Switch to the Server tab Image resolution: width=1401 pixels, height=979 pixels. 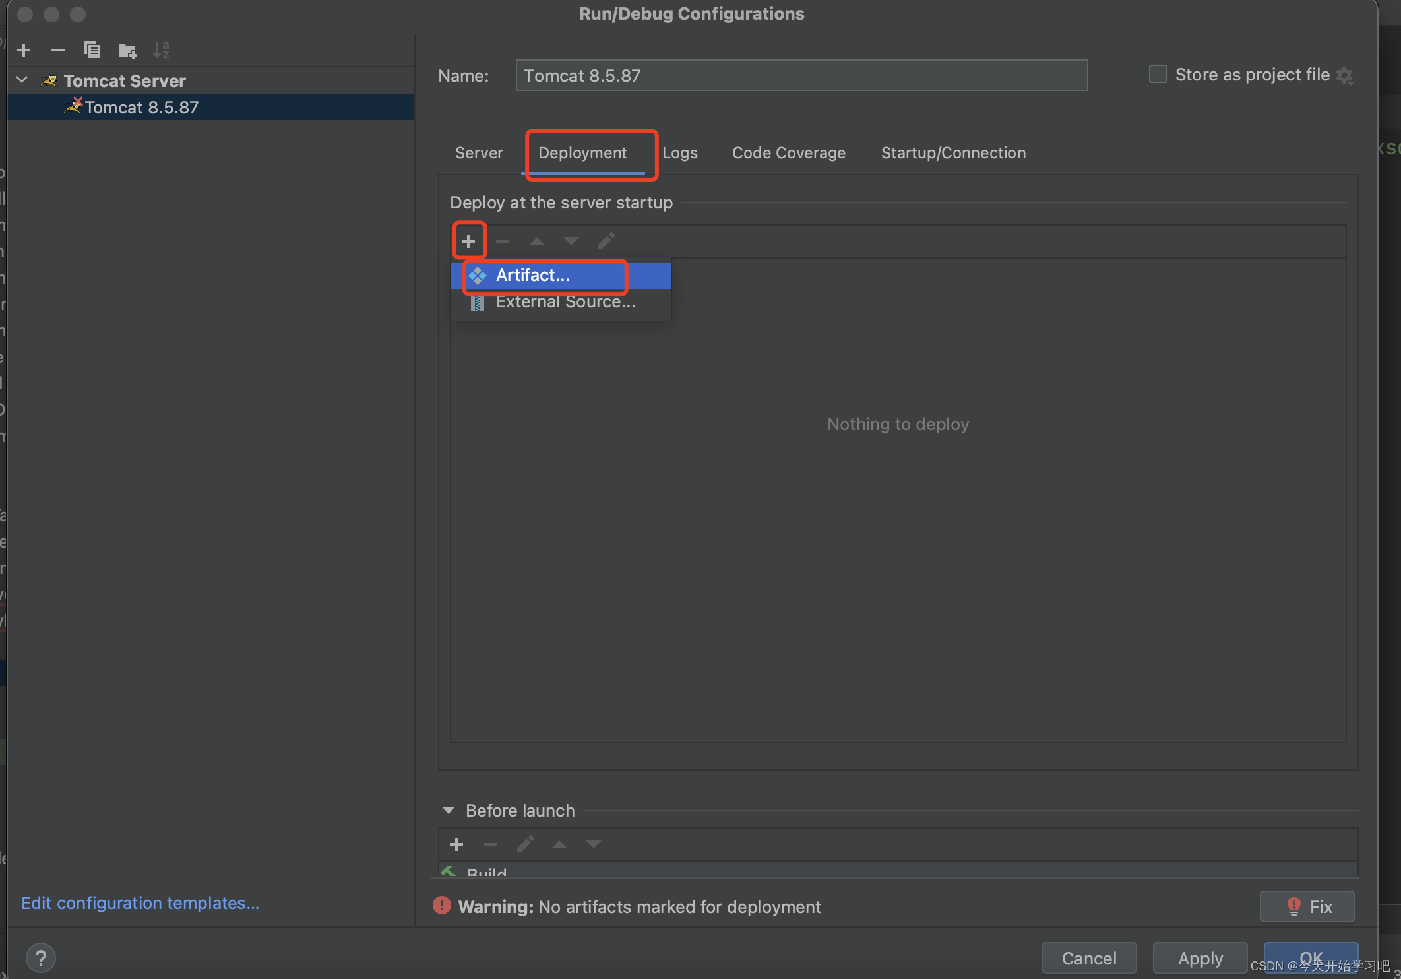[479, 153]
